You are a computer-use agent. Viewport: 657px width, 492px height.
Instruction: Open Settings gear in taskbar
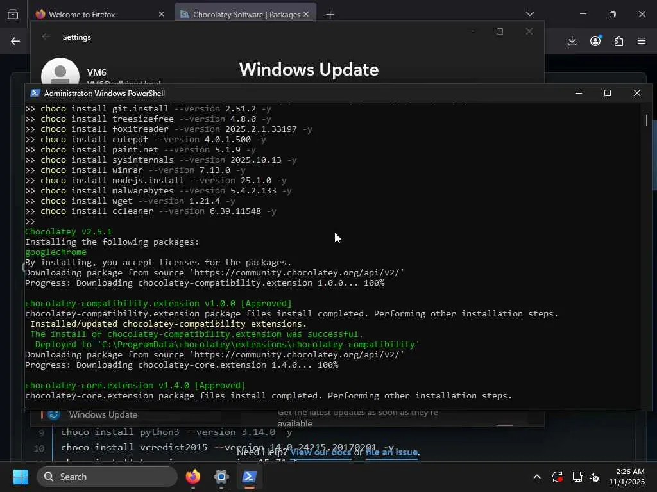point(221,477)
